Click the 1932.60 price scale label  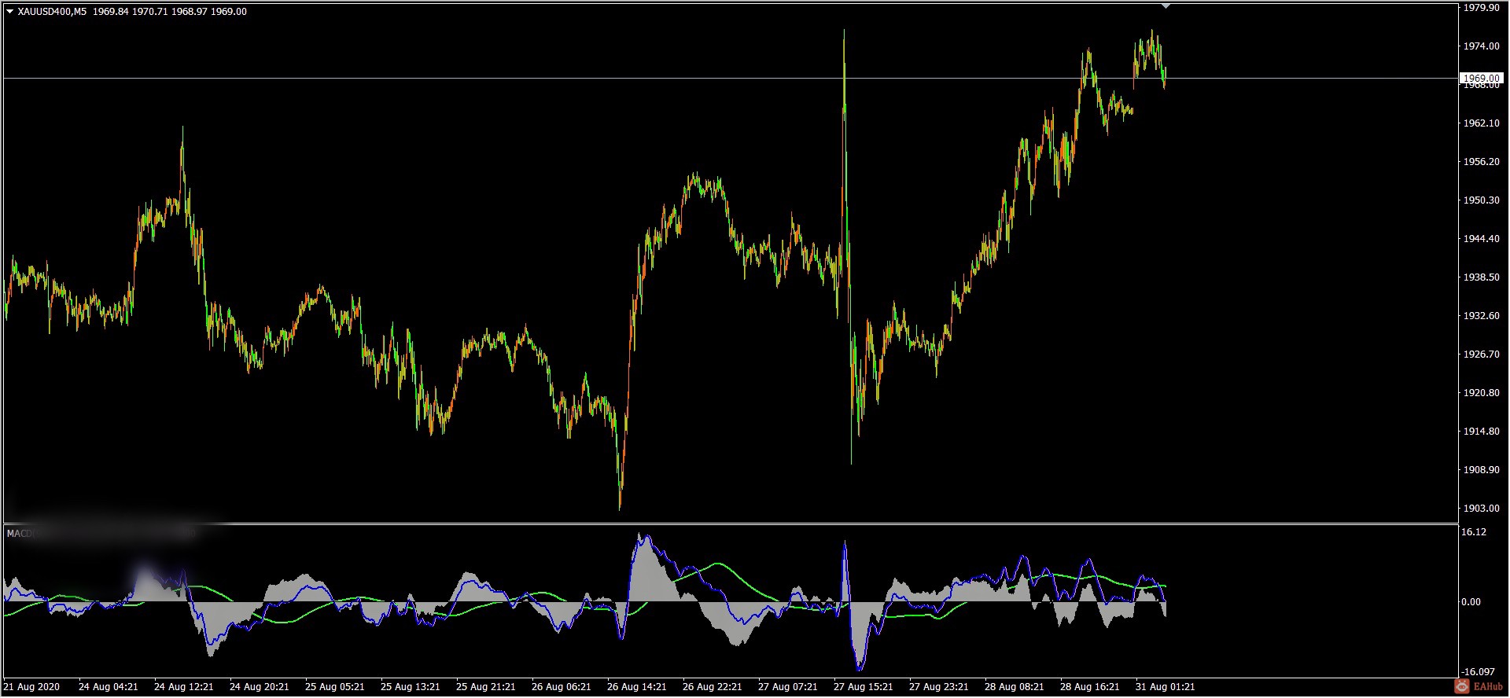[x=1481, y=316]
